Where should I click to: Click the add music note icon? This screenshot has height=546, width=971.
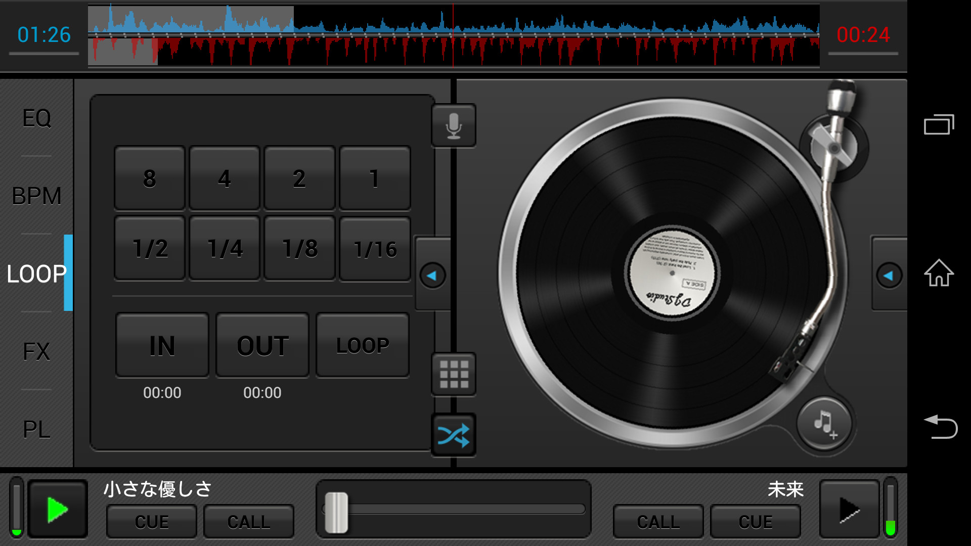824,423
